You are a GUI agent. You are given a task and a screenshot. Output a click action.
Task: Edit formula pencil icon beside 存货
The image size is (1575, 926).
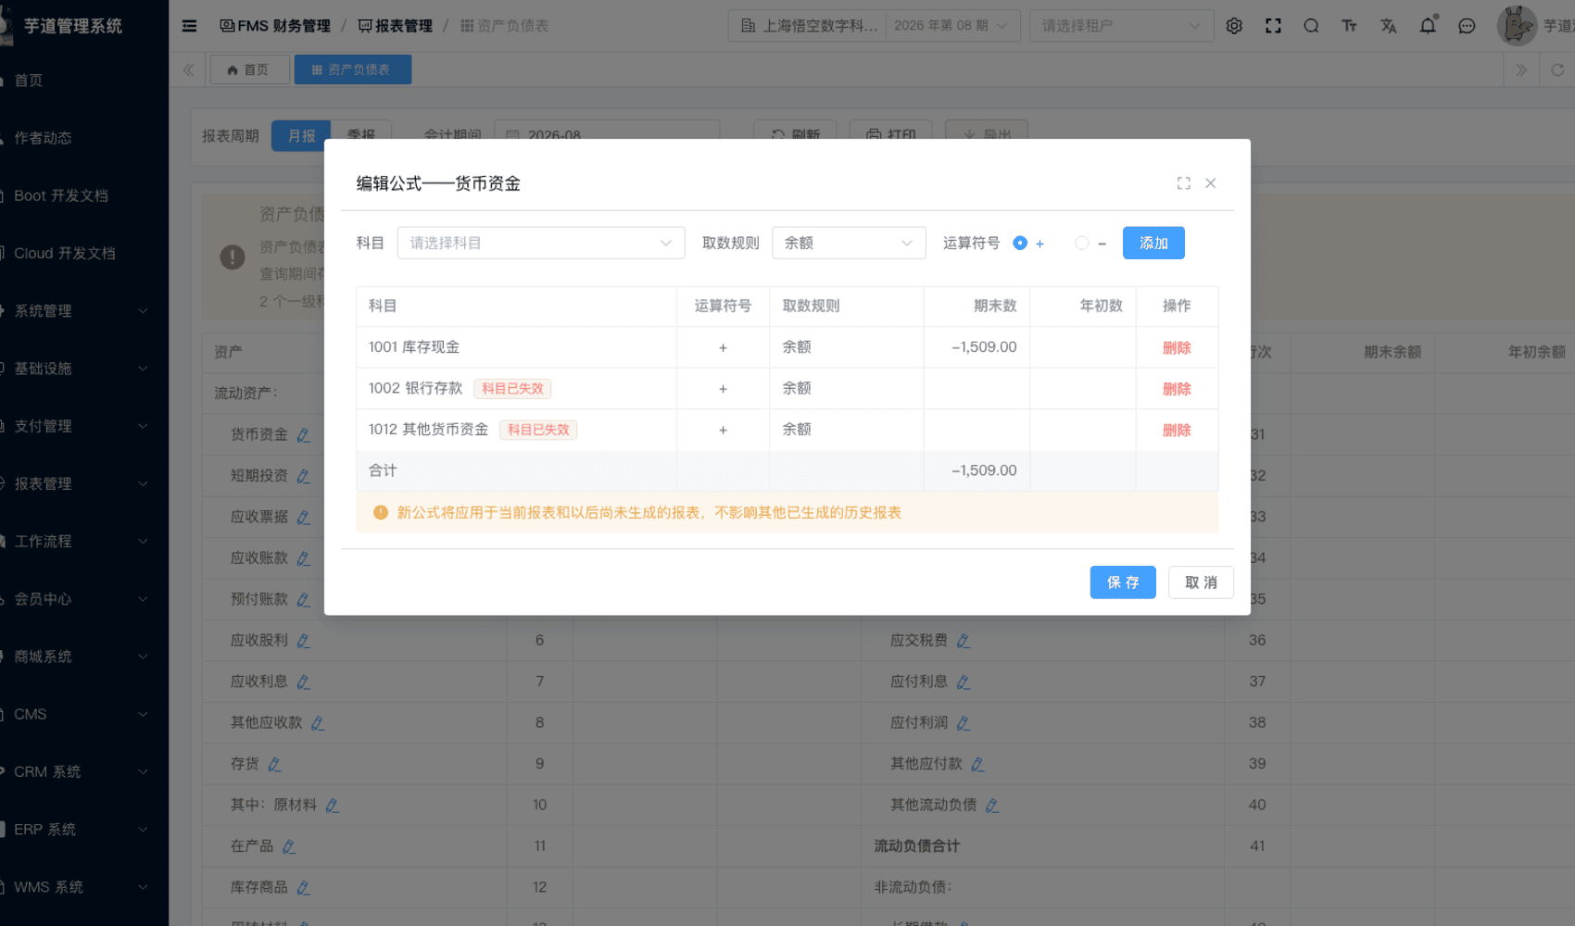[274, 764]
